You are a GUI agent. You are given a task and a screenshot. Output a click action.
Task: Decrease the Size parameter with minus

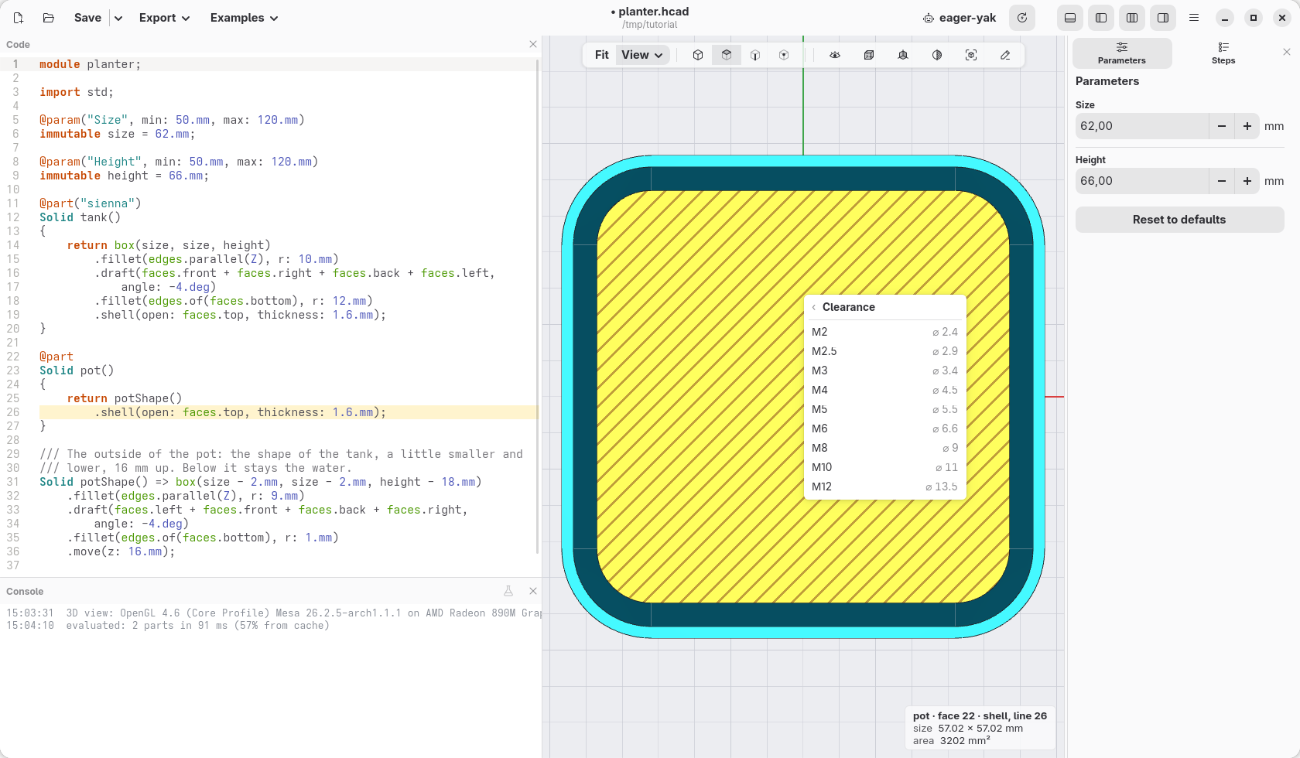[x=1222, y=126]
